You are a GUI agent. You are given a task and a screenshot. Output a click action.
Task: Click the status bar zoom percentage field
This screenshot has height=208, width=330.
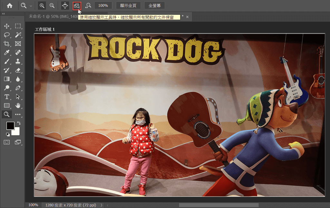33,205
